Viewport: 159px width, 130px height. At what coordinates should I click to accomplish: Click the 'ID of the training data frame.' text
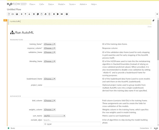(x=115, y=44)
